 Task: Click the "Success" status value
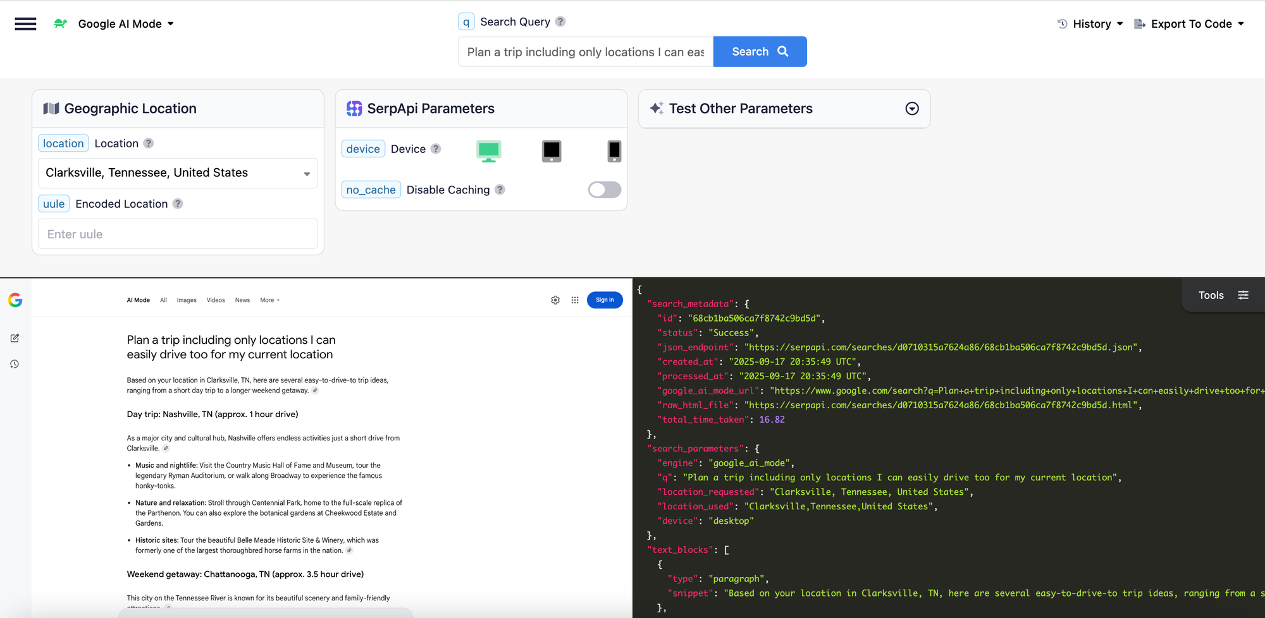point(731,333)
